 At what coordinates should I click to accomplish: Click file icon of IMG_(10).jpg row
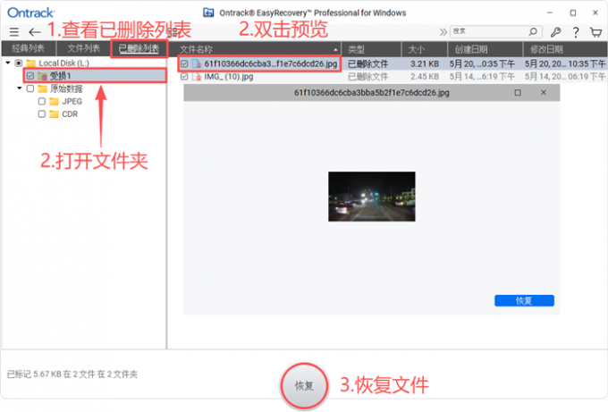click(197, 77)
